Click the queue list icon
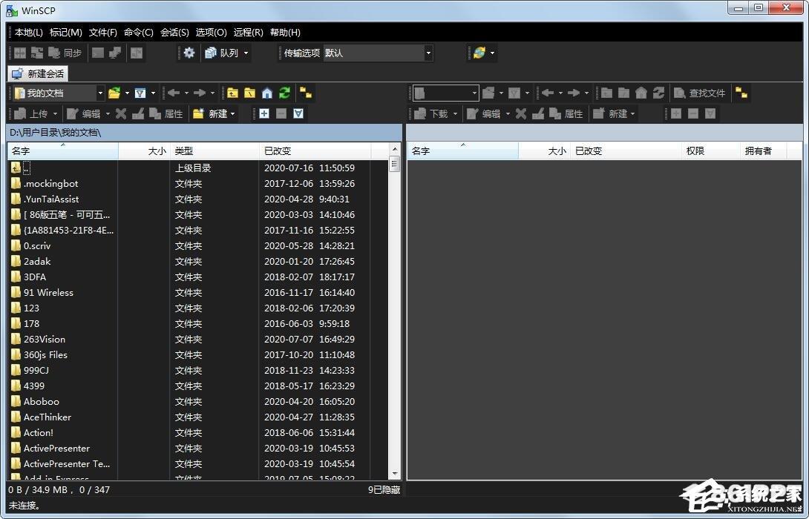Image resolution: width=809 pixels, height=519 pixels. [211, 53]
